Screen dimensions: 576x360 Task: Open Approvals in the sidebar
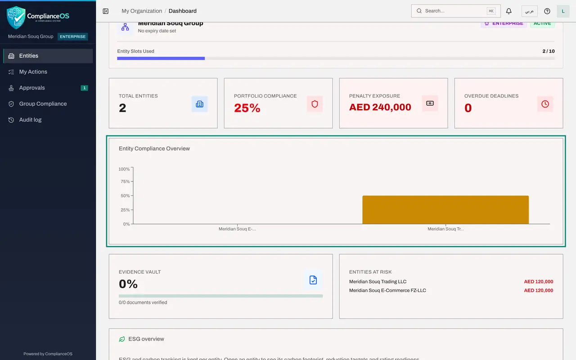(x=48, y=88)
